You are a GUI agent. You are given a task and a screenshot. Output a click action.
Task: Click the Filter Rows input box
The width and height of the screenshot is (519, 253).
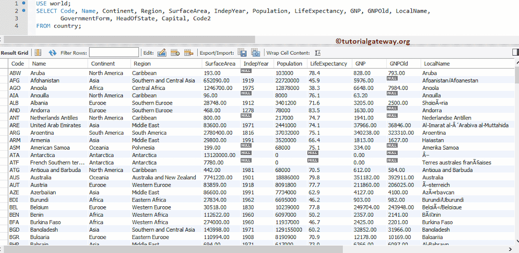click(114, 52)
